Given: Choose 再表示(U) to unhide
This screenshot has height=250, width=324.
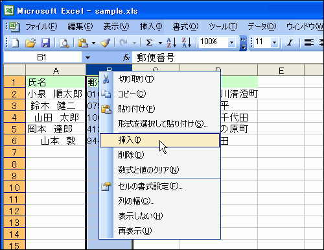Looking at the screenshot, I should pos(159,231).
